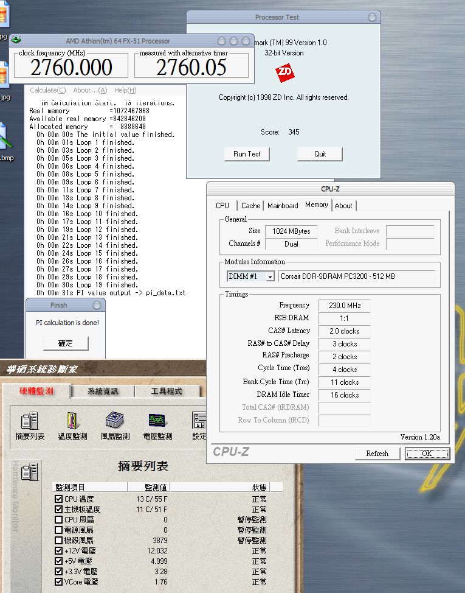
Task: Click the 'PI calculation is done!' message
Action: click(x=67, y=323)
